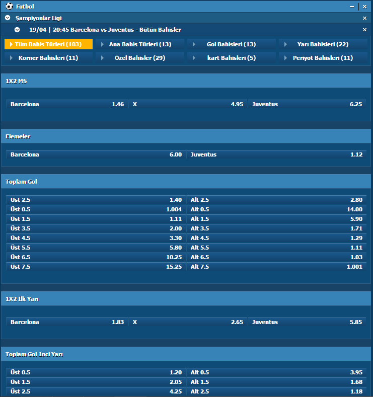
Task: Pick draw X at 4.95 in 1X2 MS
Action: [x=188, y=104]
